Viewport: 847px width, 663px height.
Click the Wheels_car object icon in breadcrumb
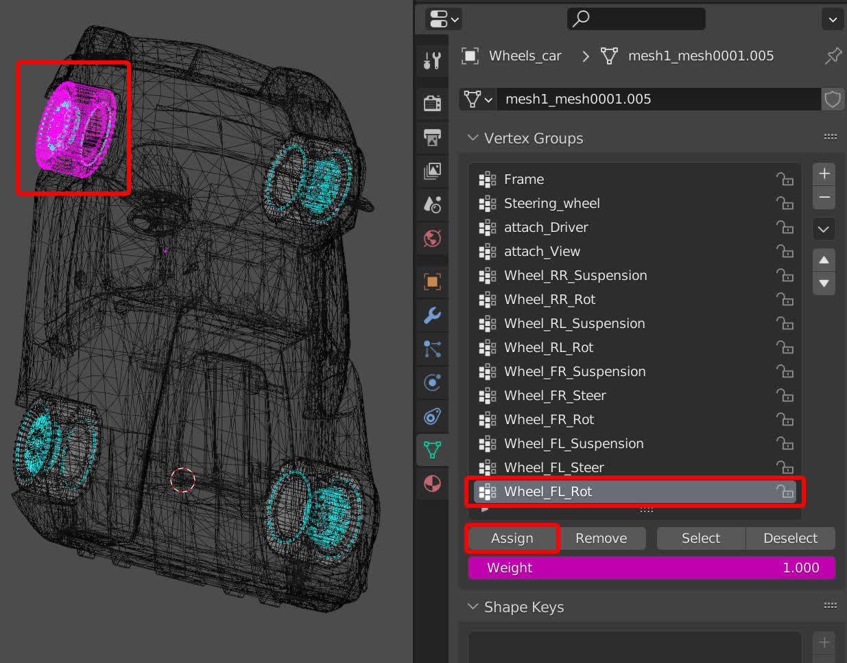coord(470,56)
